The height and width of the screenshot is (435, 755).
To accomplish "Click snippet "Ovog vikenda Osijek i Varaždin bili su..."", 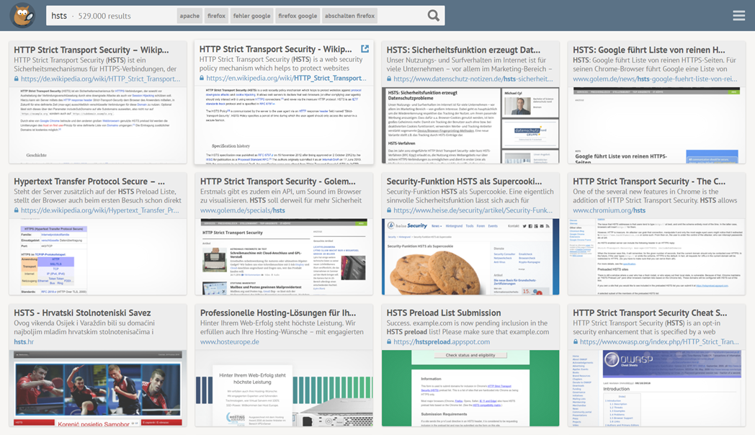I will pos(84,327).
